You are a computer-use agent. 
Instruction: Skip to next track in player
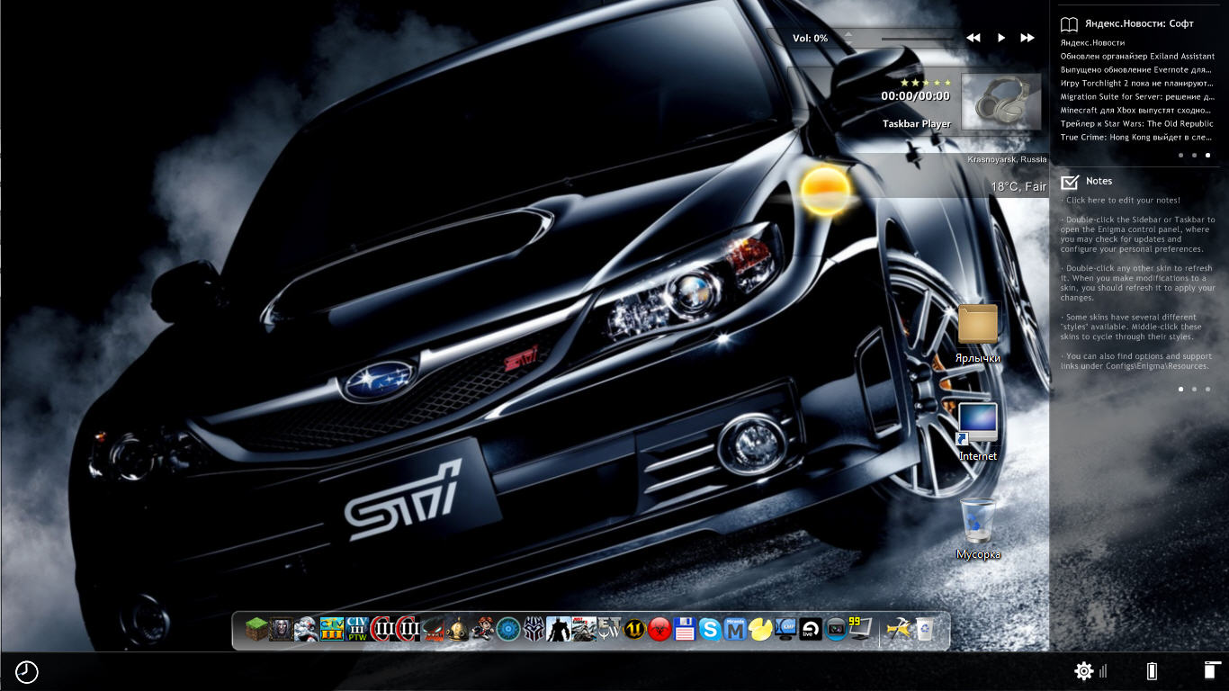[x=1027, y=38]
